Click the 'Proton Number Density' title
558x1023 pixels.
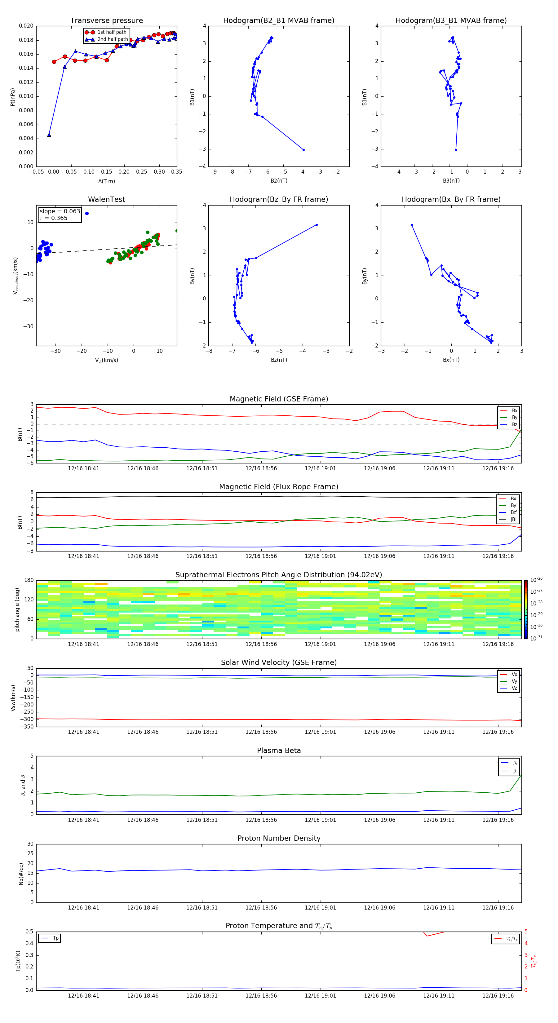click(279, 838)
